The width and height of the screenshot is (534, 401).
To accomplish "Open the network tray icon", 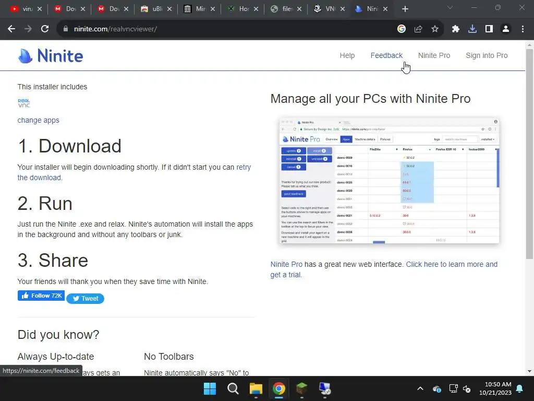I will (453, 388).
